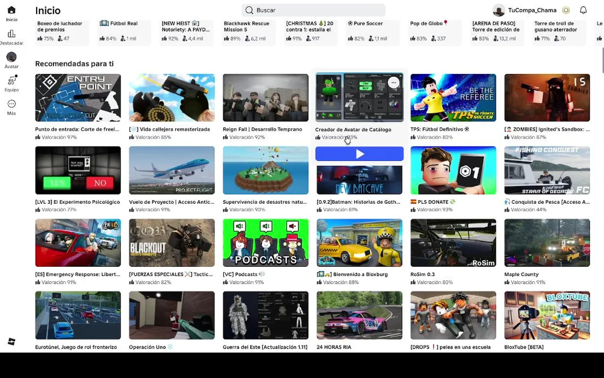Open BloxTube BETA thumbnail
604x378 pixels.
click(547, 315)
